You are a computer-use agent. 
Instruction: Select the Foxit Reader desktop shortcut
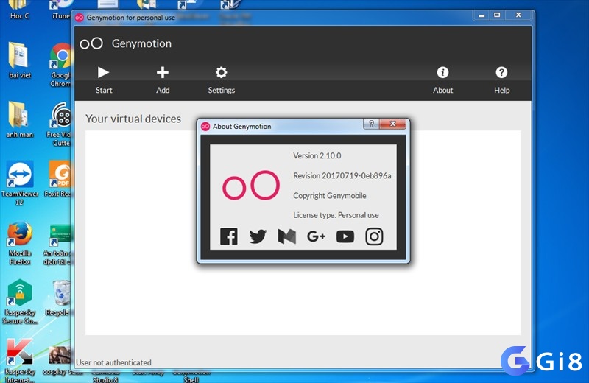tap(60, 179)
